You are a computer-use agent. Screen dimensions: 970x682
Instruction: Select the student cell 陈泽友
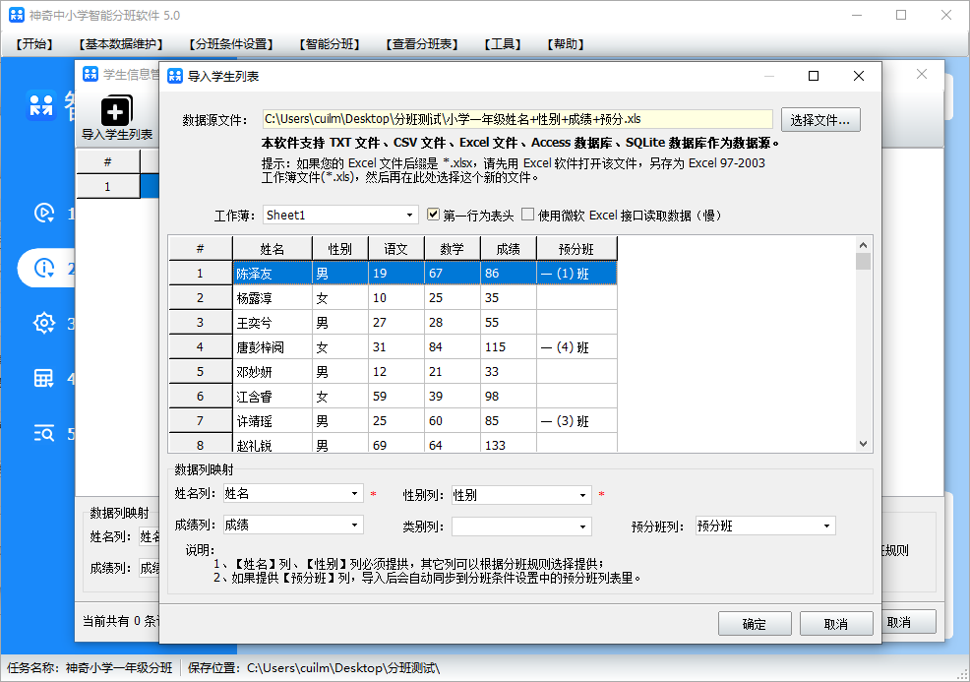[x=273, y=274]
